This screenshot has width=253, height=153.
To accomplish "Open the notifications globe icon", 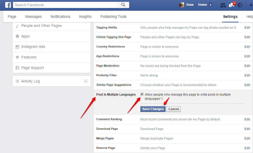I will [240, 5].
